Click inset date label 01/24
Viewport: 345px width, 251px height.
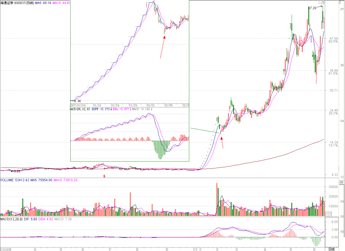(x=115, y=105)
